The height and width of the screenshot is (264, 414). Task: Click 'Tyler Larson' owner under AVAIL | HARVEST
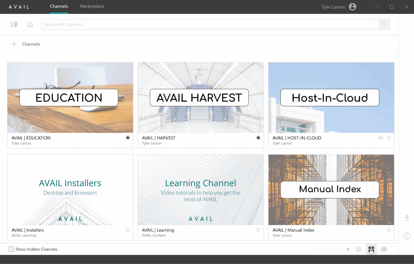pos(152,143)
